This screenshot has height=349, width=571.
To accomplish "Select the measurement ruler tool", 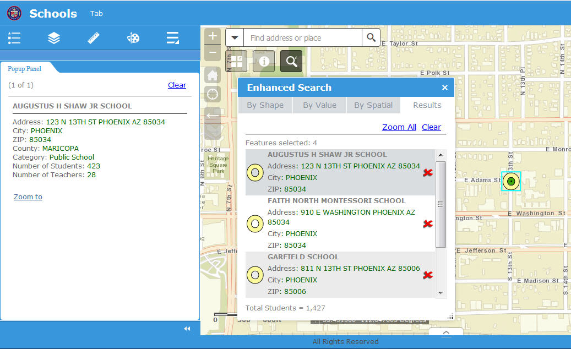I will point(94,38).
